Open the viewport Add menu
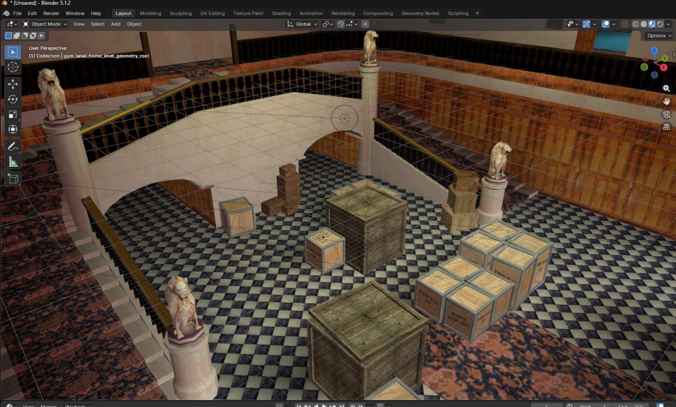The width and height of the screenshot is (676, 407). [116, 24]
